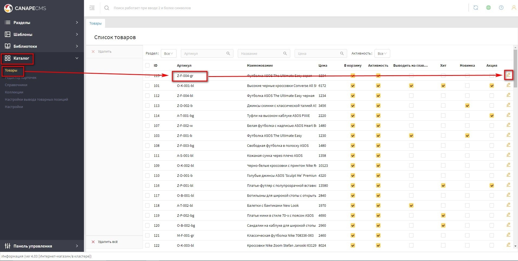Click the refresh icon in top bar

[475, 8]
